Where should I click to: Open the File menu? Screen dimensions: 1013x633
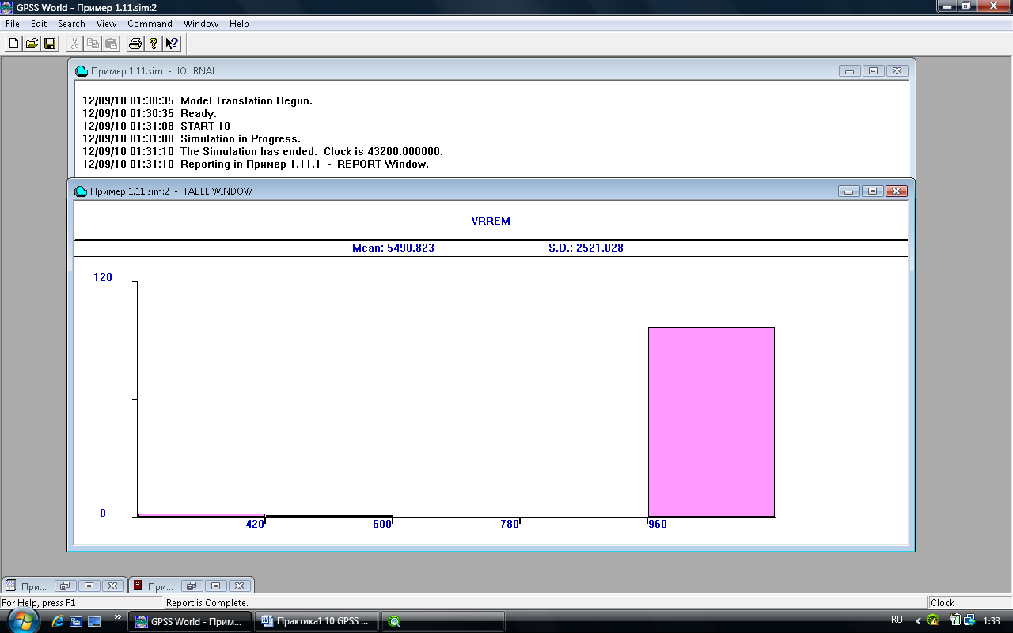tap(13, 24)
